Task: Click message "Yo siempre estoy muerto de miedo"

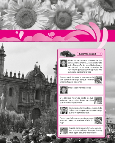Action: 81,110
